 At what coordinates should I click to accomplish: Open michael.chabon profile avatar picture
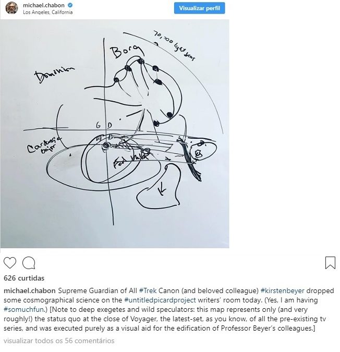click(x=11, y=8)
